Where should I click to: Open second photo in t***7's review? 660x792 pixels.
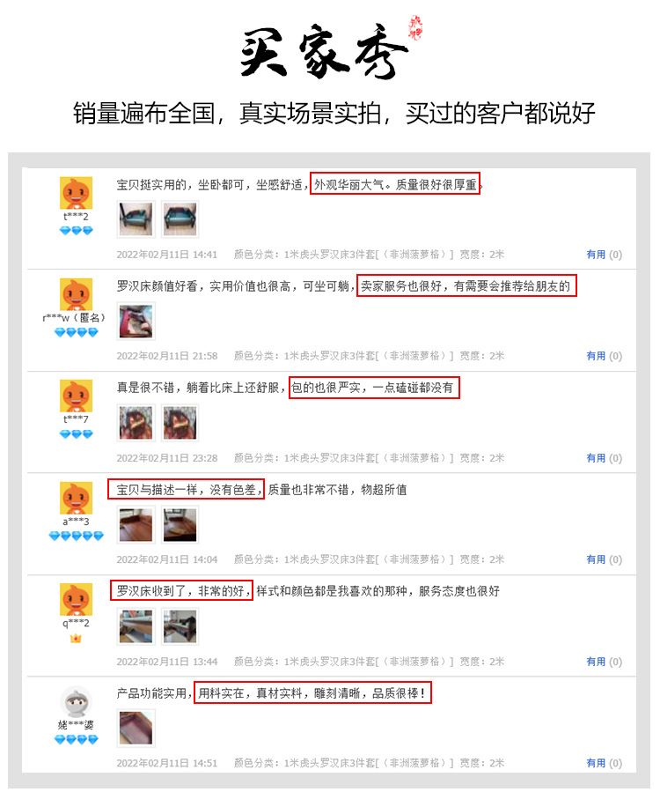[180, 423]
